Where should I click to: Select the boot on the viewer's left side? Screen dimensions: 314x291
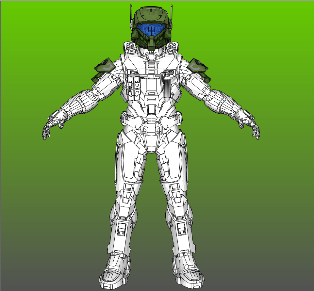point(115,271)
